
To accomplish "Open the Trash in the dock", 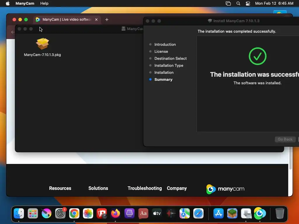I will (x=280, y=213).
